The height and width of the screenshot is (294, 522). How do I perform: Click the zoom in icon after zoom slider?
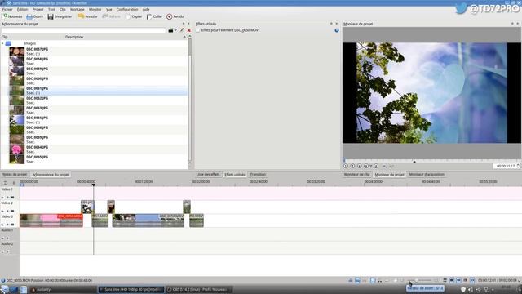click(436, 281)
